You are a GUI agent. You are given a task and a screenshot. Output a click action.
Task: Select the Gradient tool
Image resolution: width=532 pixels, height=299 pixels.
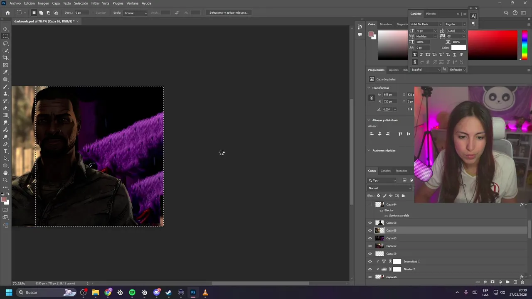[5, 115]
